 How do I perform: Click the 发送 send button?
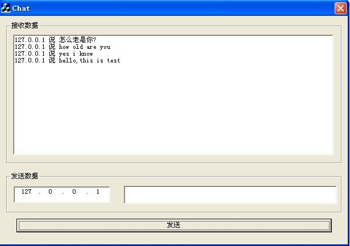pos(174,225)
